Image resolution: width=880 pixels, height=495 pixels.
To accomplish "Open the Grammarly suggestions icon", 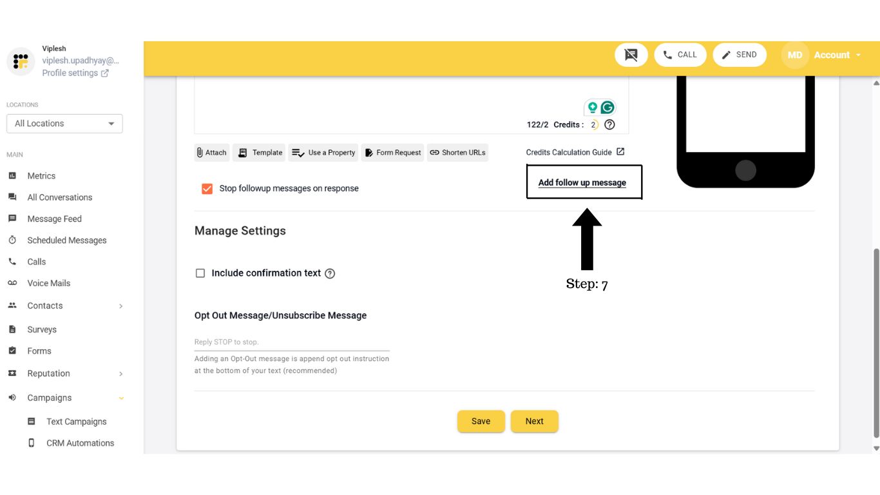I will [x=606, y=107].
